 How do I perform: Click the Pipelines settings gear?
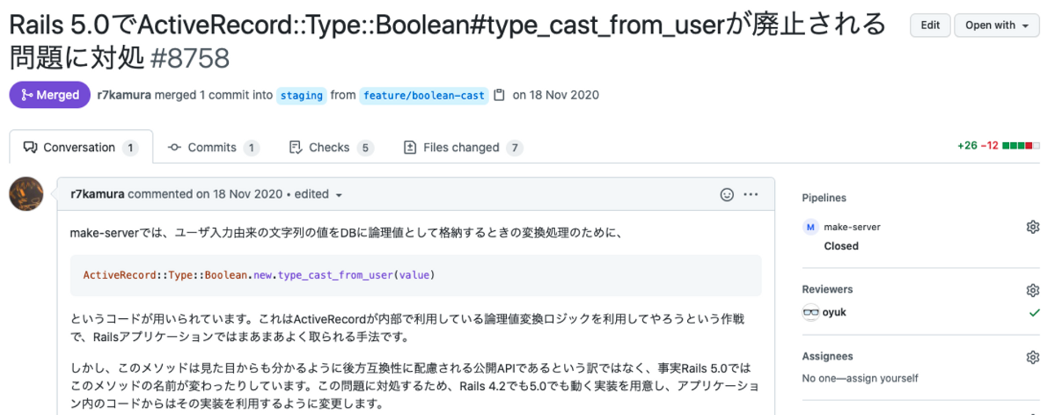[x=1033, y=227]
